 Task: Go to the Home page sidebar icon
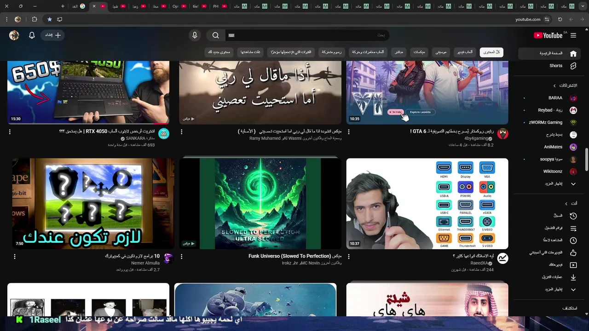(573, 53)
